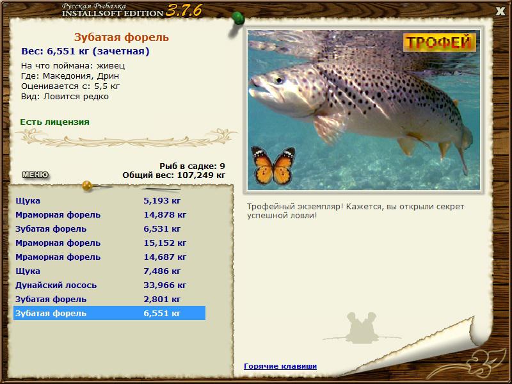Image resolution: width=512 pixels, height=384 pixels.
Task: Select the Мраморная форель 14,687 кг row
Action: 109,257
